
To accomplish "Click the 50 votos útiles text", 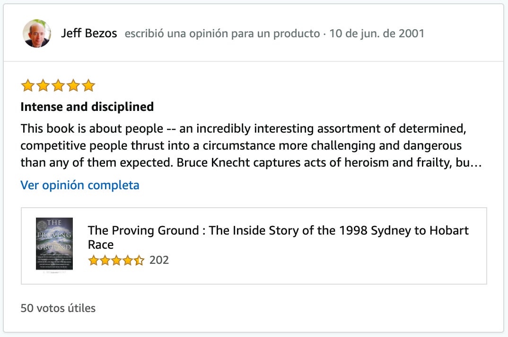I will point(57,308).
